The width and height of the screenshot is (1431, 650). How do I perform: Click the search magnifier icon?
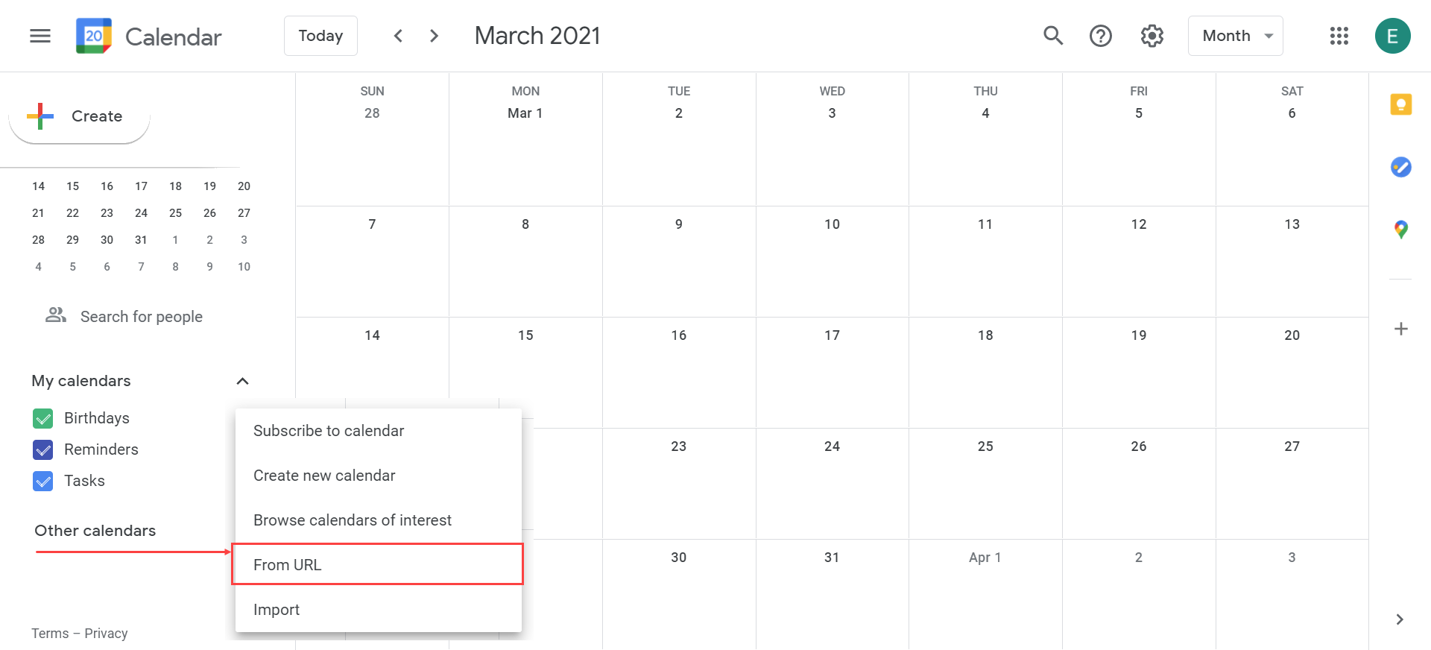(x=1052, y=36)
